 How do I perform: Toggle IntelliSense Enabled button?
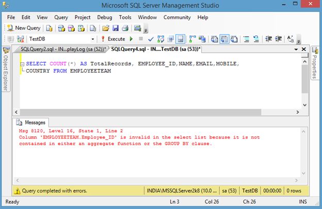[x=180, y=39]
